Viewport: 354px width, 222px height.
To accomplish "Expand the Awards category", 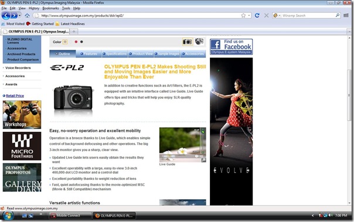I will (x=11, y=84).
